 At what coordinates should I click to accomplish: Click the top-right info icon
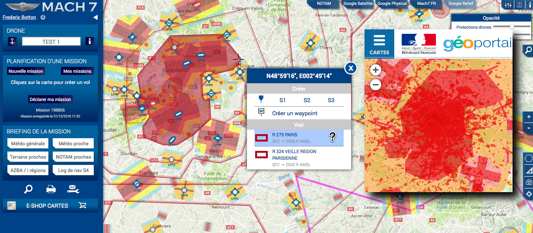[530, 5]
